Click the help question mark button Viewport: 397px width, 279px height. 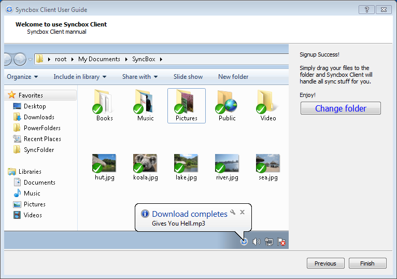click(x=367, y=10)
